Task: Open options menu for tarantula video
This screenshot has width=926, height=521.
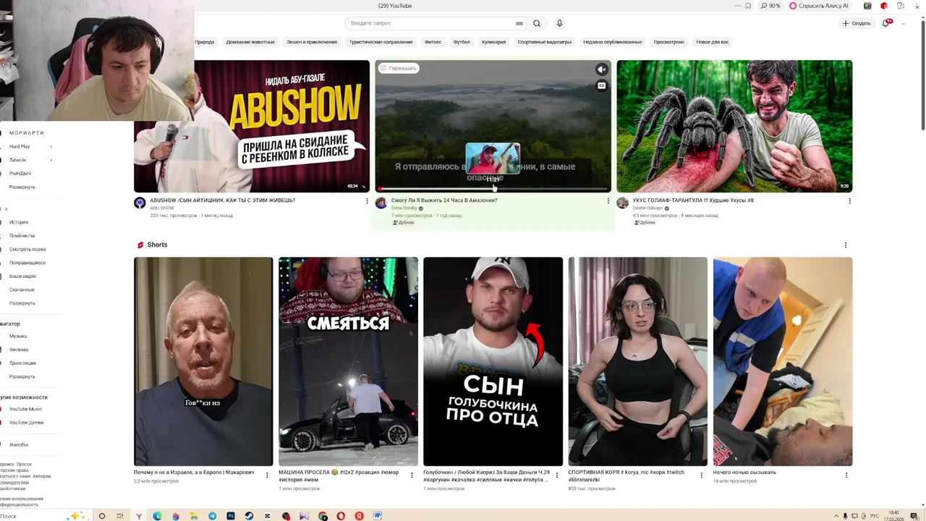Action: pos(849,201)
